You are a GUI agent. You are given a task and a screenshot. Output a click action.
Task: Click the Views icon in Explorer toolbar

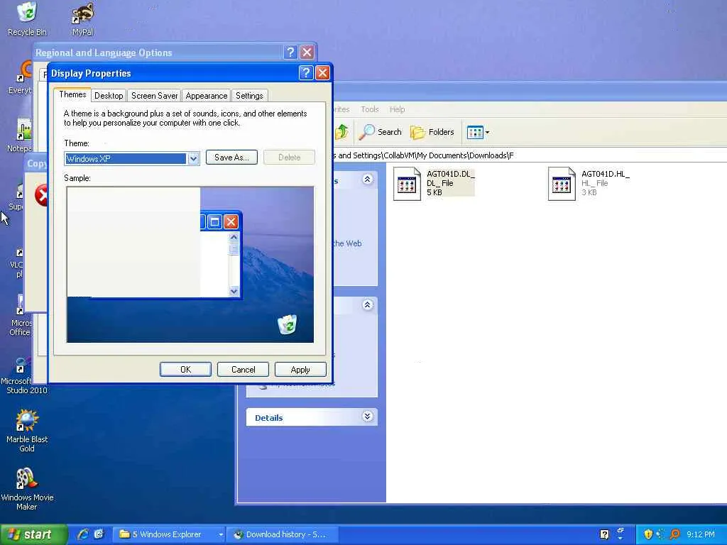click(x=475, y=132)
